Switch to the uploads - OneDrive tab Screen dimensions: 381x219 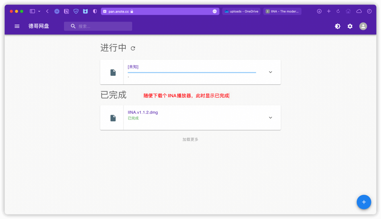click(x=241, y=11)
